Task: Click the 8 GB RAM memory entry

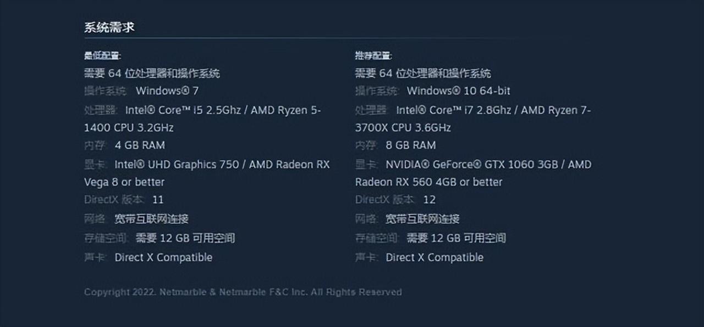Action: 411,145
